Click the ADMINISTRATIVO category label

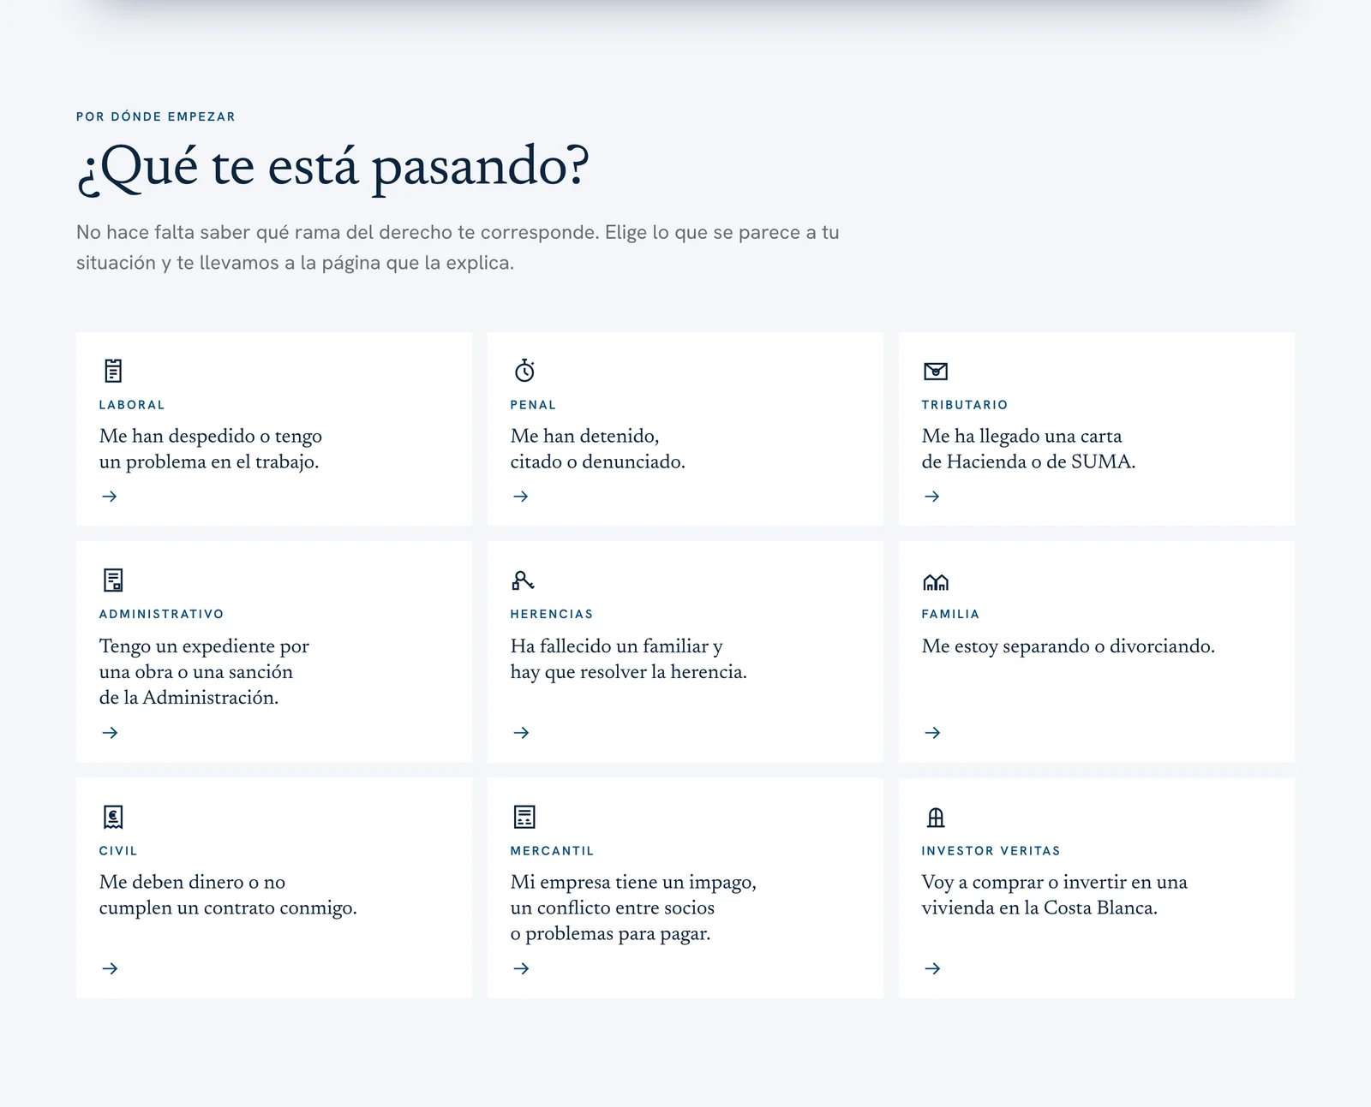(161, 614)
